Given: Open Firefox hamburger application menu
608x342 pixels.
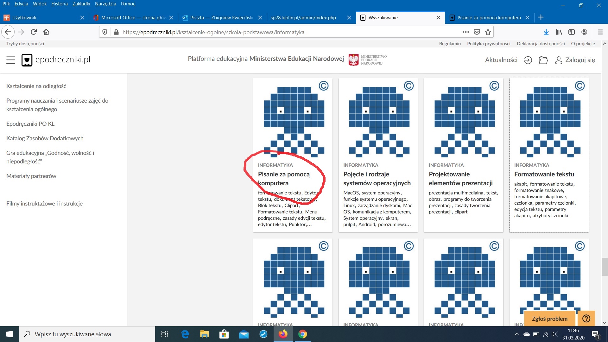Looking at the screenshot, I should pos(600,32).
